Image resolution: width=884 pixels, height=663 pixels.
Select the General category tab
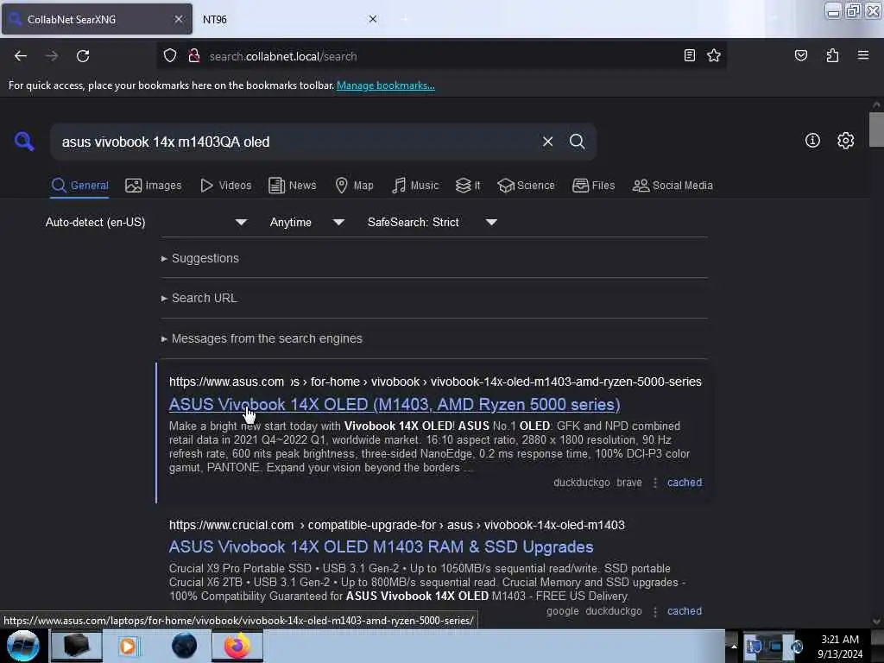79,186
